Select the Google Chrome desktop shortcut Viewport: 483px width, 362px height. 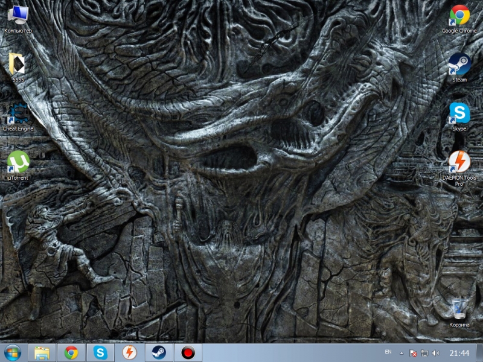point(459,19)
